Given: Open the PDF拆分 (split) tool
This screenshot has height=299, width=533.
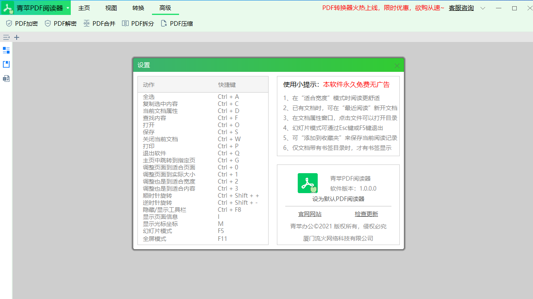Looking at the screenshot, I should (x=138, y=23).
